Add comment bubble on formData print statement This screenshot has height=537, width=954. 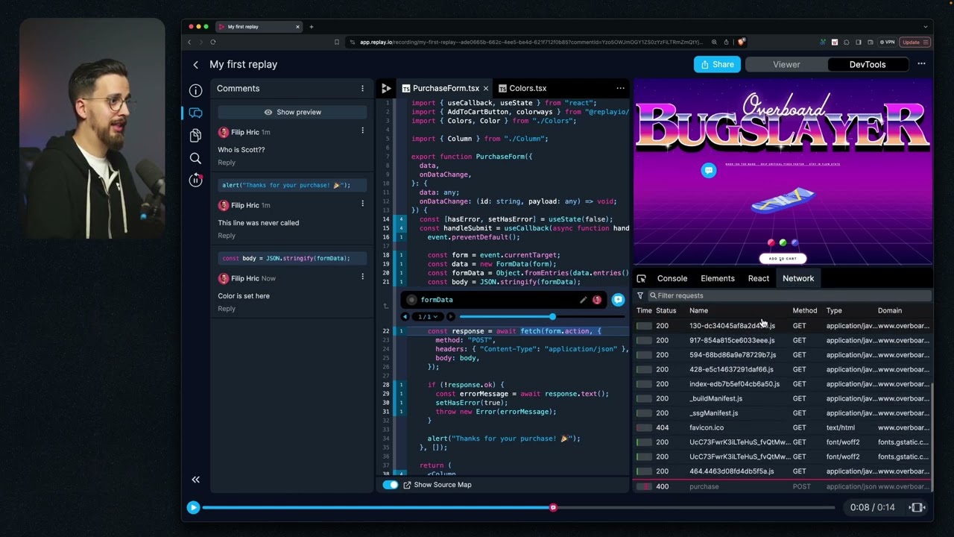[x=618, y=300]
